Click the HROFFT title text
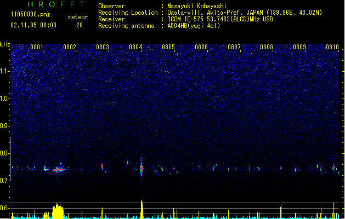The height and width of the screenshot is (219, 345). point(56,4)
